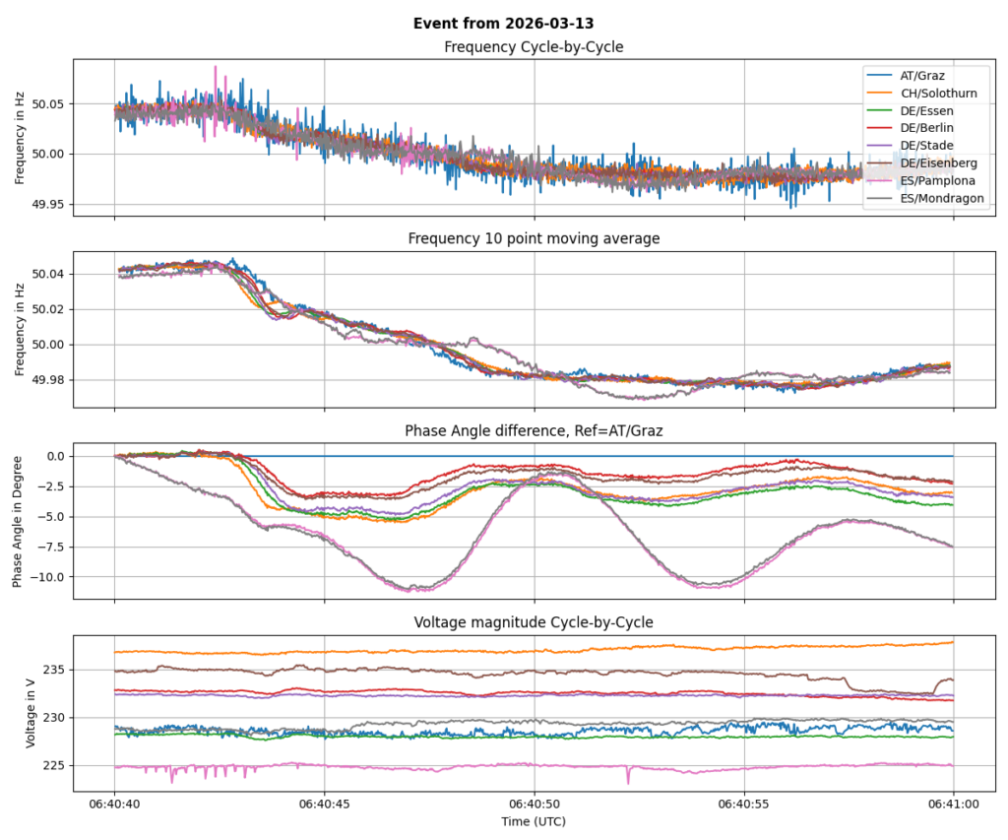Select the "Frequency 10 point moving average" title
Image resolution: width=1008 pixels, height=840 pixels.
tap(534, 238)
